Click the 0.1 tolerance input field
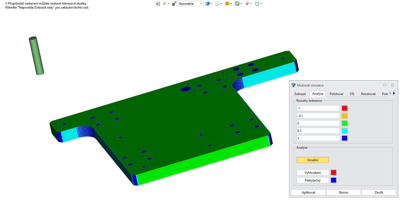The width and height of the screenshot is (418, 223). 318,131
